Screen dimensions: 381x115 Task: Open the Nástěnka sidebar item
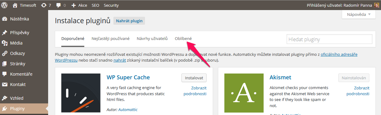24,19
